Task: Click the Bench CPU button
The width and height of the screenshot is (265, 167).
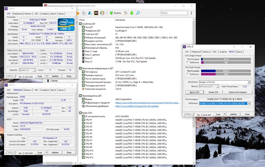Action: (x=194, y=92)
